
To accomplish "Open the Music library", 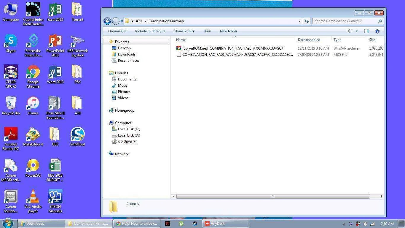I will click(122, 85).
